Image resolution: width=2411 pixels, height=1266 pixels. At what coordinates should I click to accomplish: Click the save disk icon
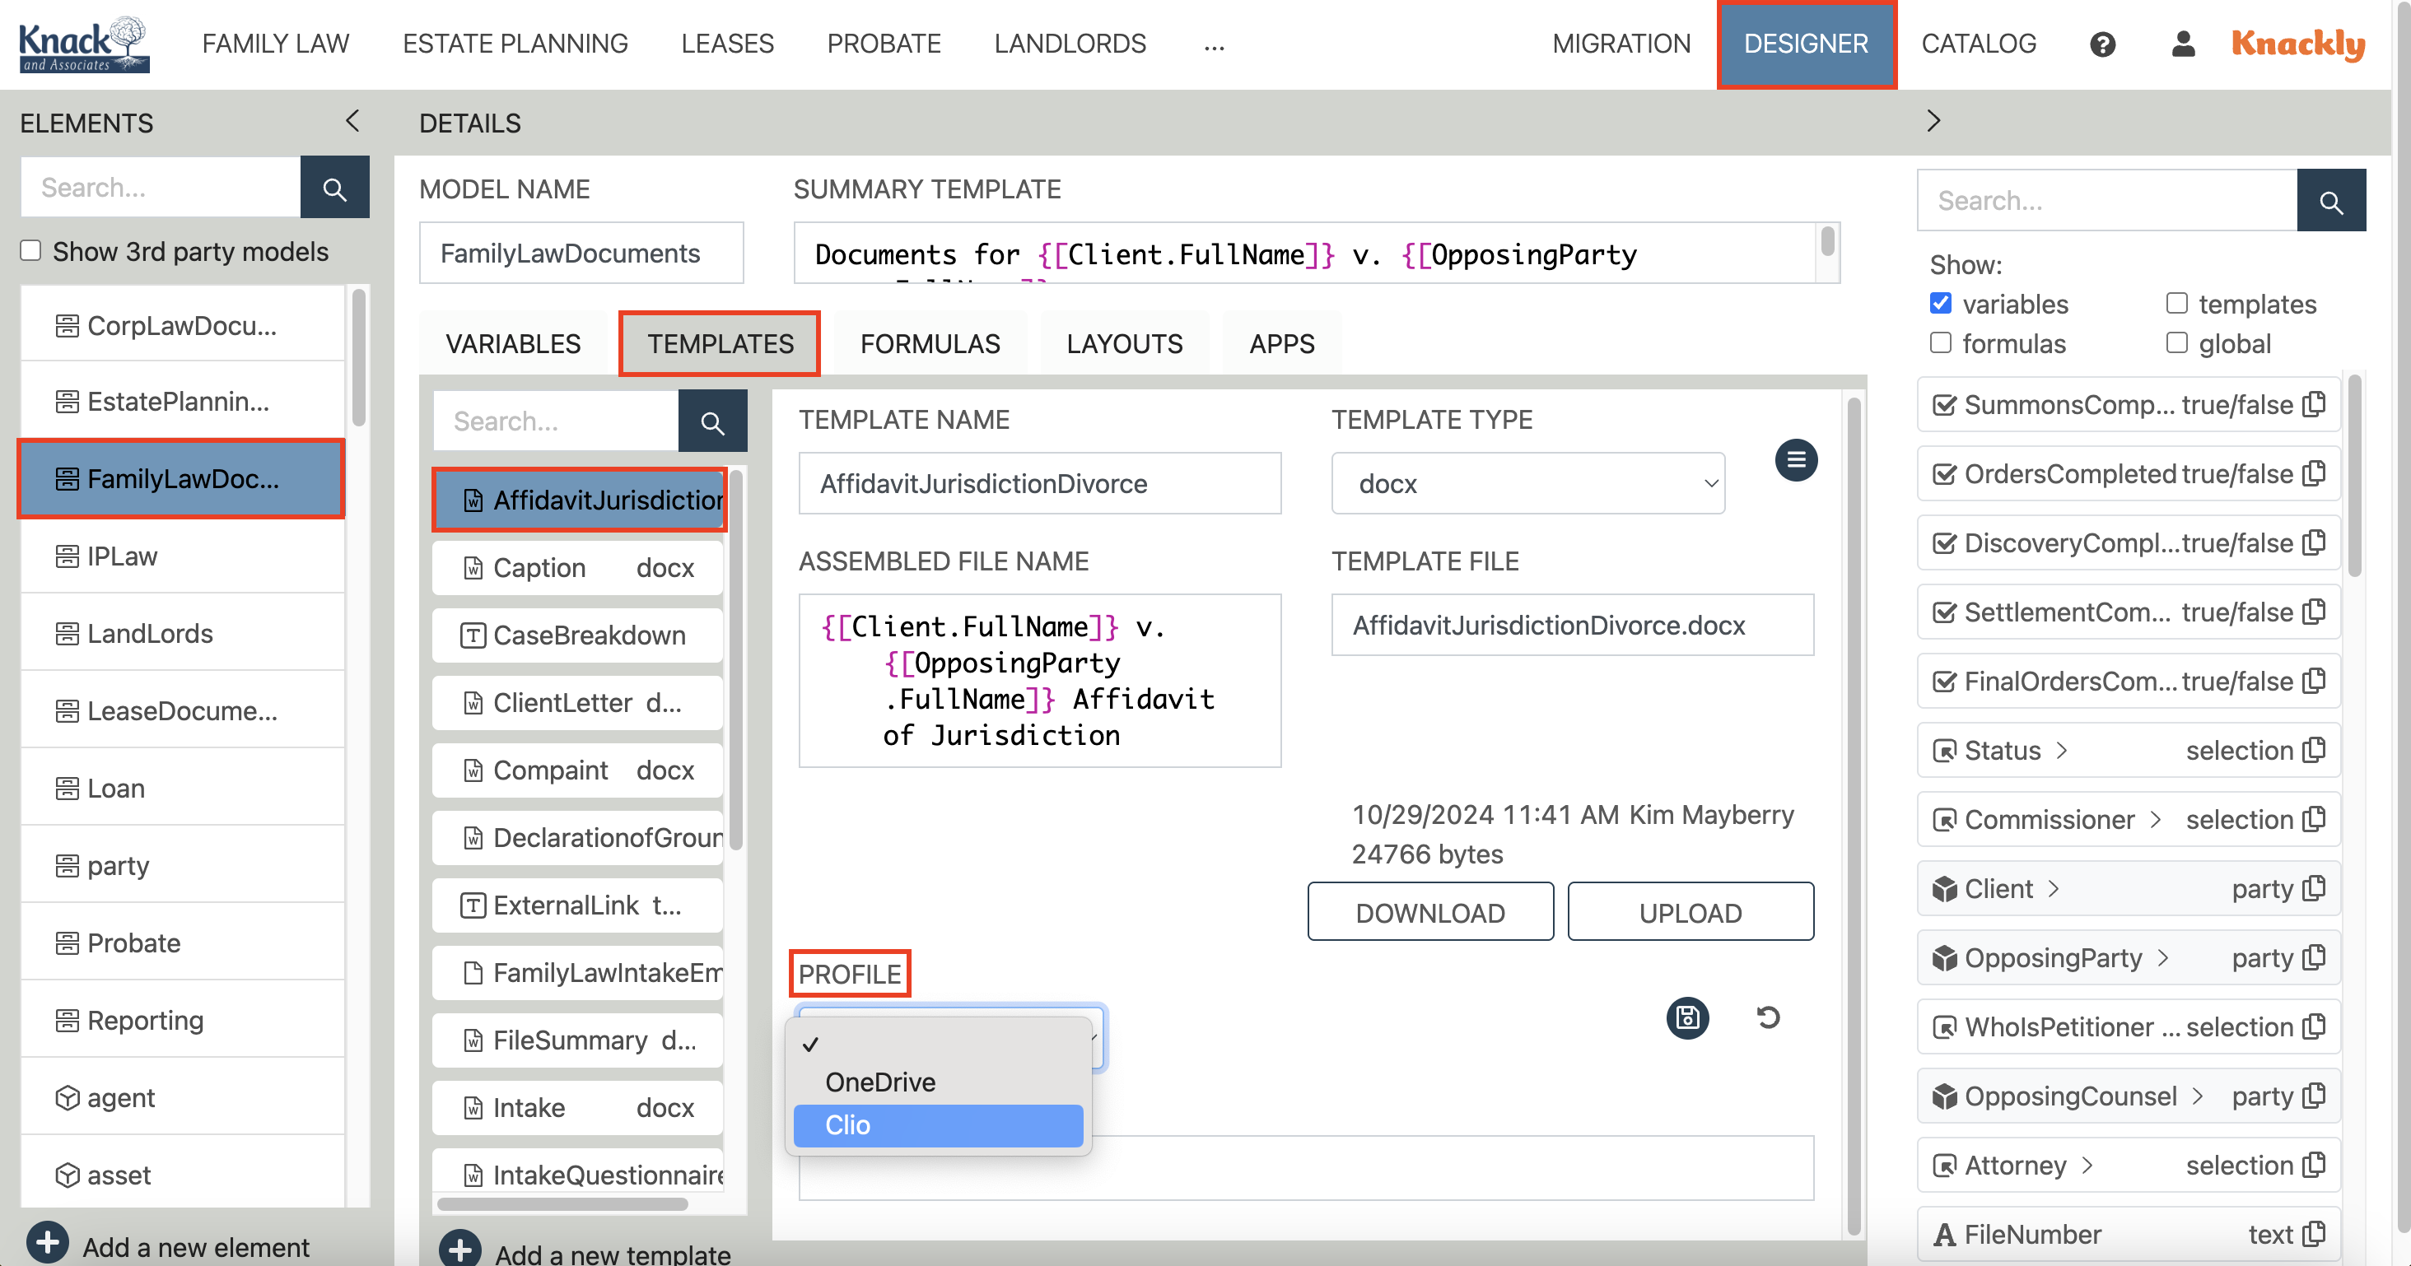point(1687,1018)
